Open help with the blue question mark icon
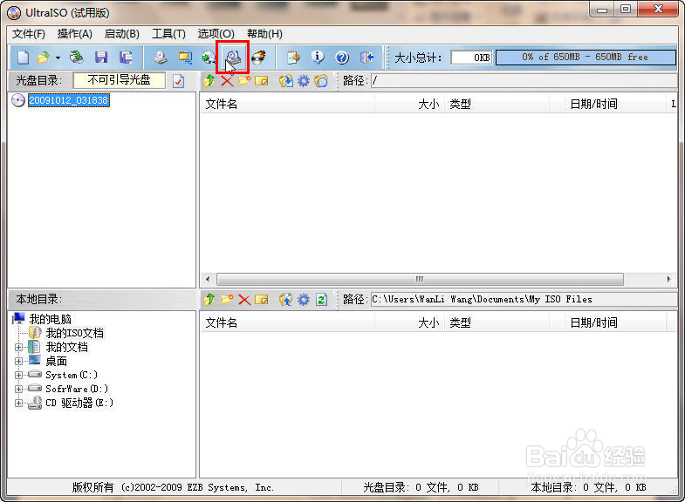Screen dimensions: 685x502 [x=342, y=58]
